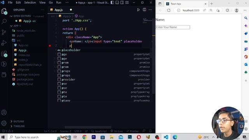Viewport: 249px width, 140px height.
Task: Open Source Control view in activity bar
Action: (x=4, y=32)
